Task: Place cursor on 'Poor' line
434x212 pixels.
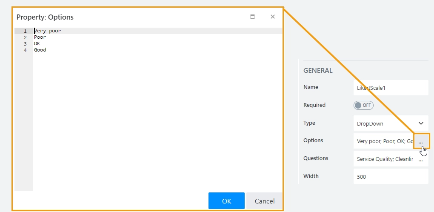Action: (x=40, y=37)
